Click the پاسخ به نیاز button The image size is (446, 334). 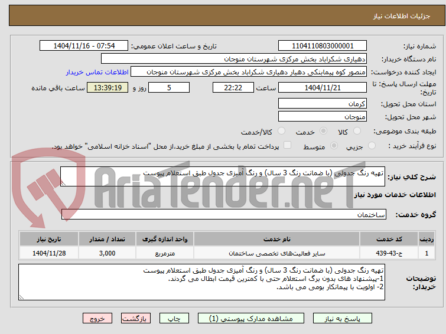tap(342, 319)
